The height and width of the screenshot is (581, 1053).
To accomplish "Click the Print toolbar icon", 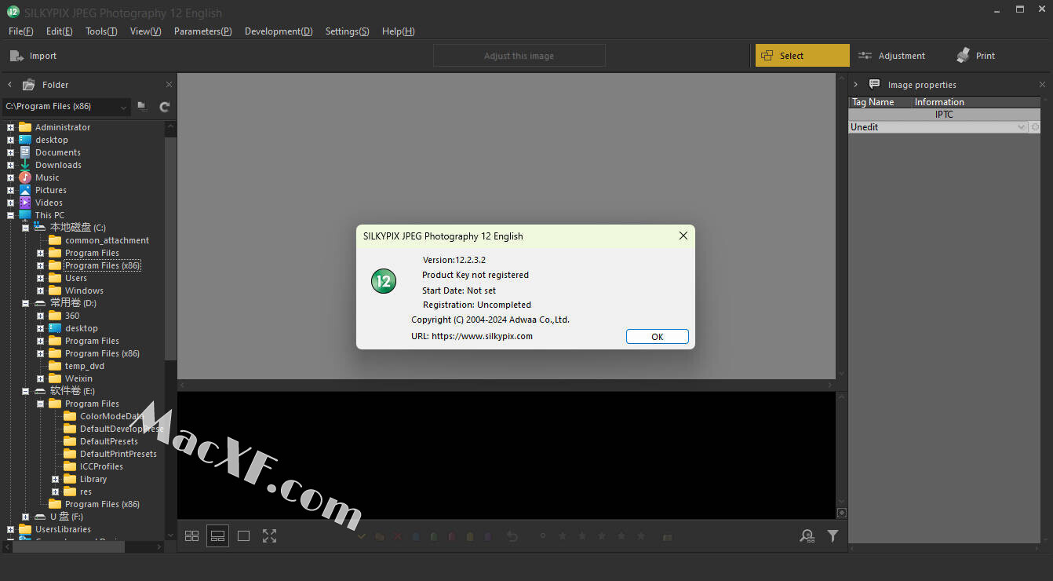I will pos(975,56).
